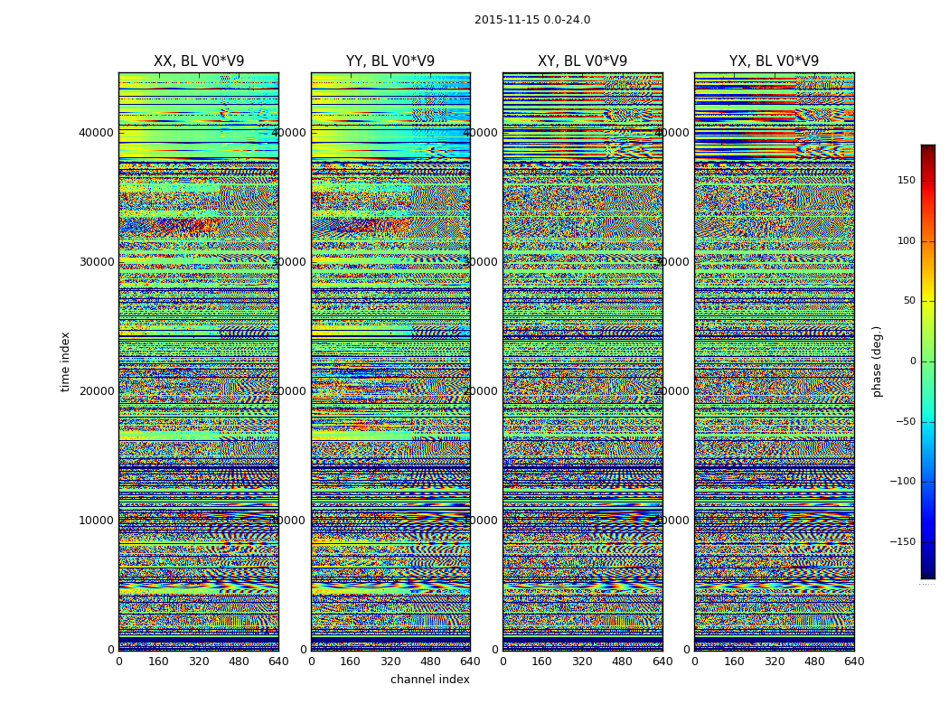Click inside the YY phase waterfall plot
This screenshot has height=723, width=949.
(x=390, y=361)
